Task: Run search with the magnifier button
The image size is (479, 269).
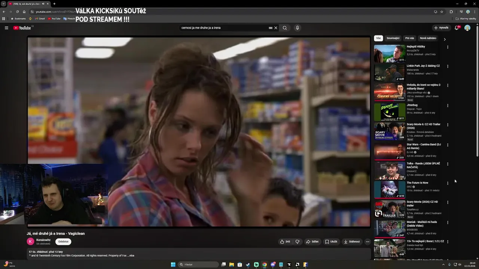Action: (x=285, y=28)
